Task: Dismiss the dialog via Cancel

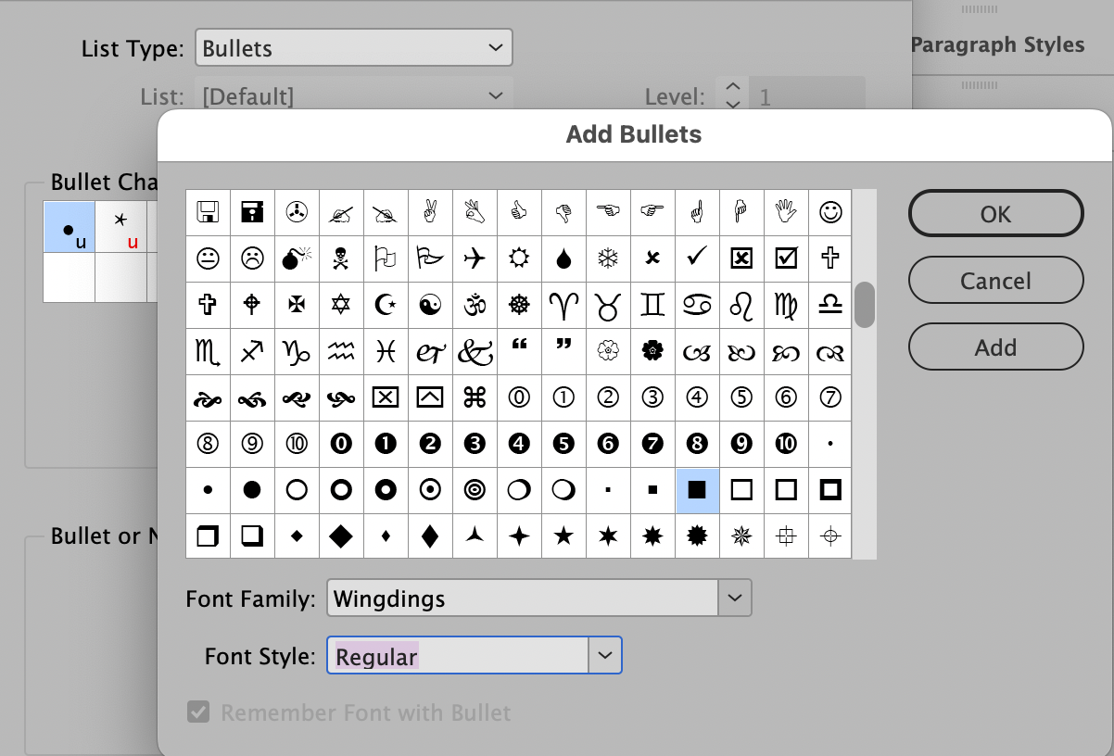Action: [995, 281]
